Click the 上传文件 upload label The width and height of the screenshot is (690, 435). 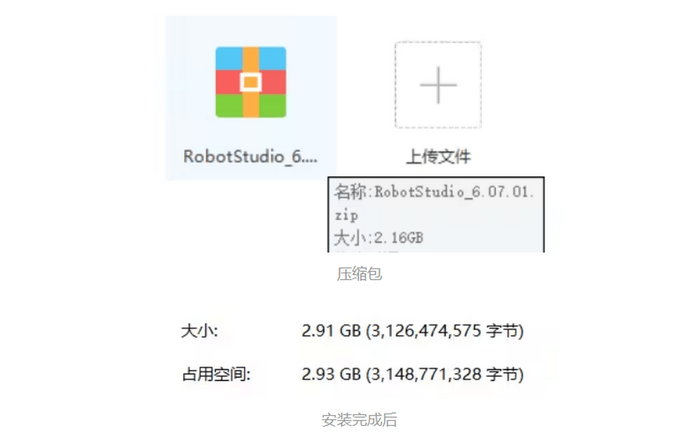(438, 157)
